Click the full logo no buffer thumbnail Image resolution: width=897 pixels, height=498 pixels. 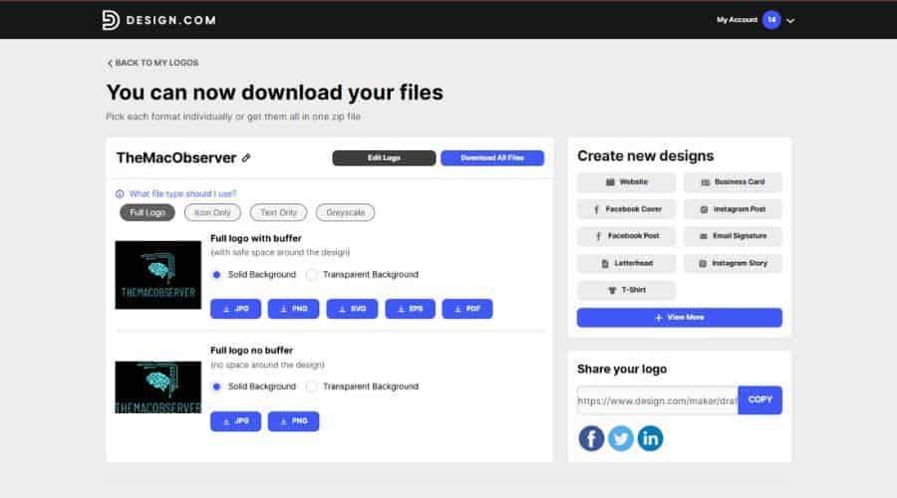pos(157,387)
